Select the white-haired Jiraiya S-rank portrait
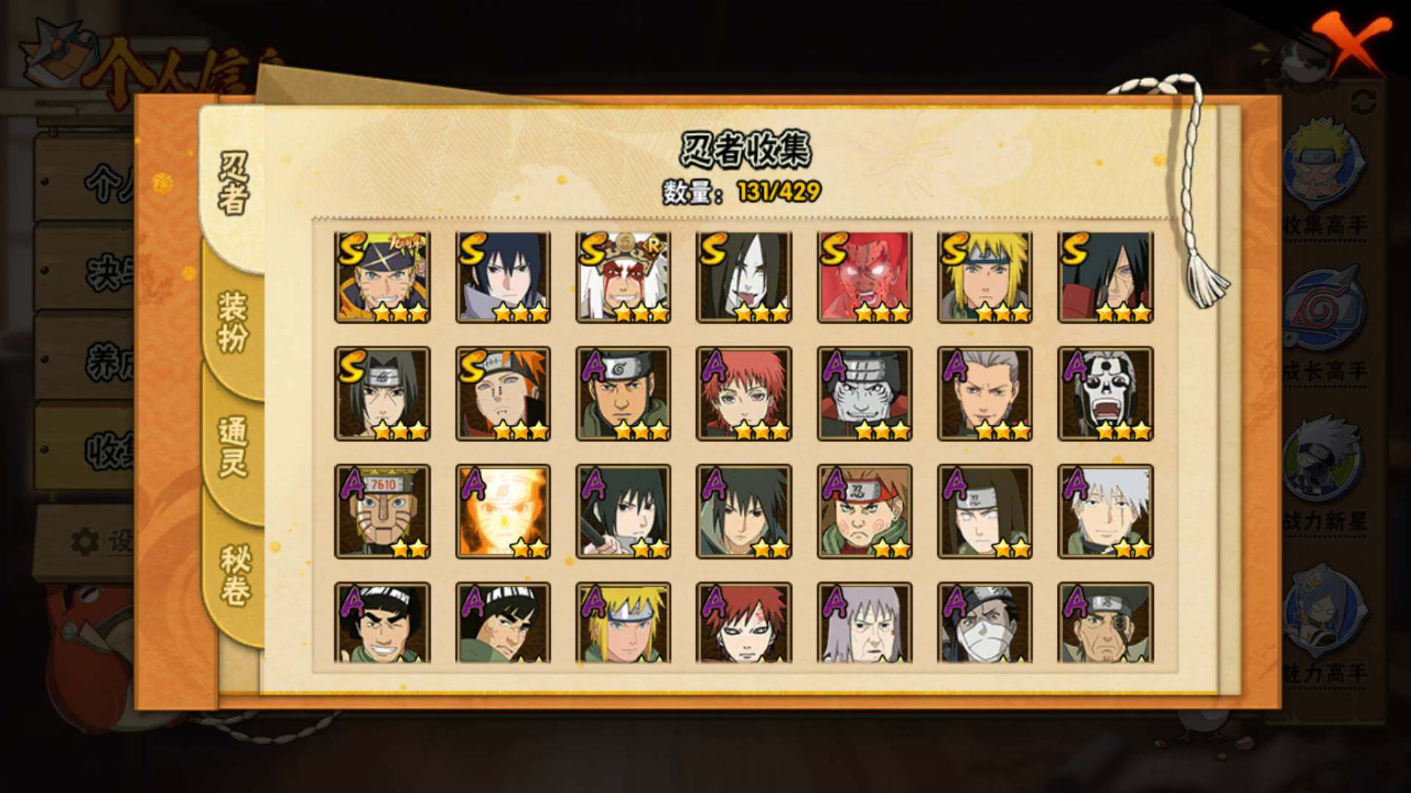Image resolution: width=1411 pixels, height=793 pixels. click(x=623, y=277)
